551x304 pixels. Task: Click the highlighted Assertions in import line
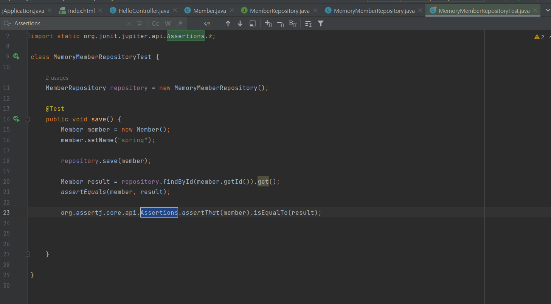tap(186, 36)
